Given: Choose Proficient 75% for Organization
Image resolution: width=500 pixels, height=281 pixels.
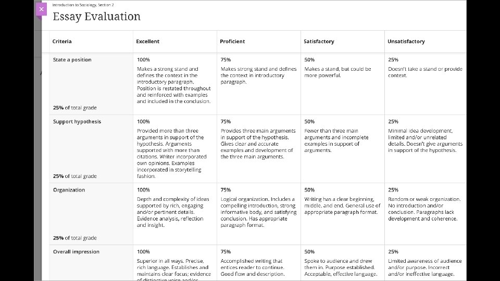Looking at the screenshot, I should [259, 214].
